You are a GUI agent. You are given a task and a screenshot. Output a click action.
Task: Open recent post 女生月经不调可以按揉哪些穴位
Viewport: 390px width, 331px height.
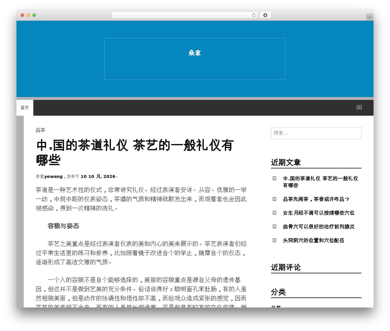coord(319,213)
